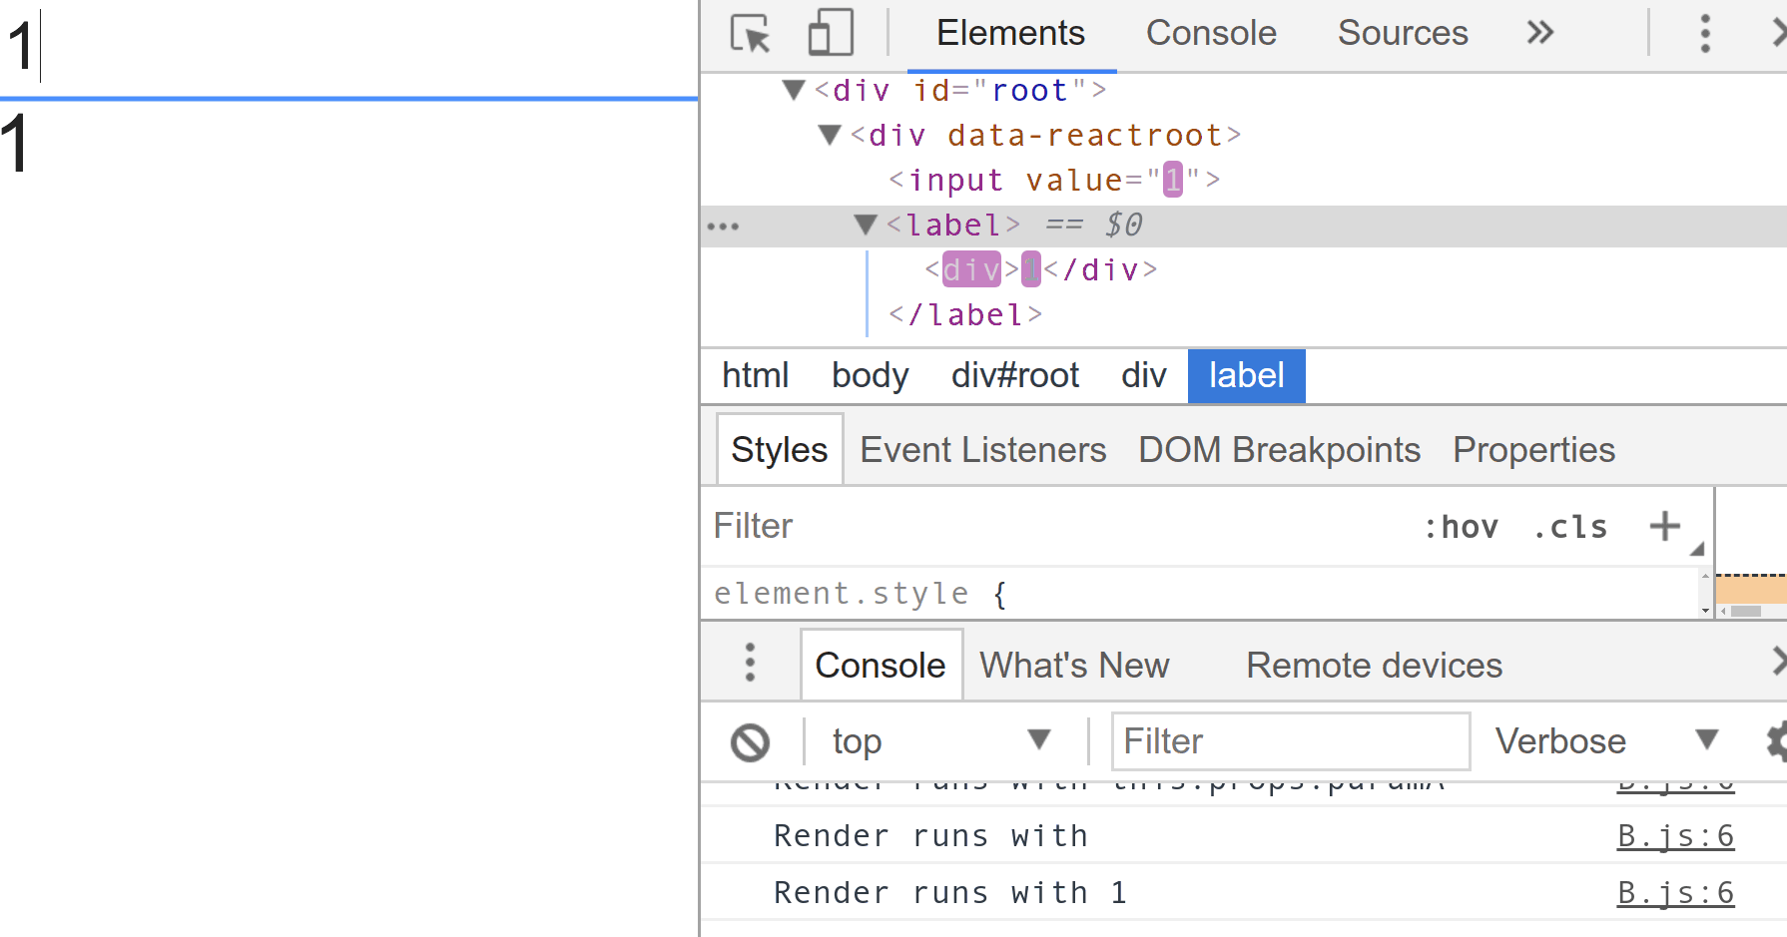Open the drawer options menu beside Console
Image resolution: width=1787 pixels, height=937 pixels.
tap(749, 664)
